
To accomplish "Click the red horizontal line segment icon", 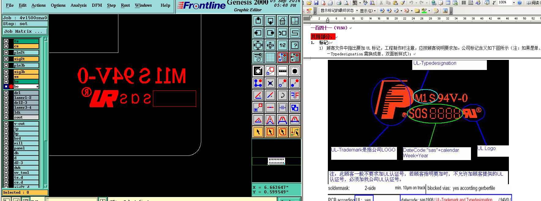I will [270, 108].
